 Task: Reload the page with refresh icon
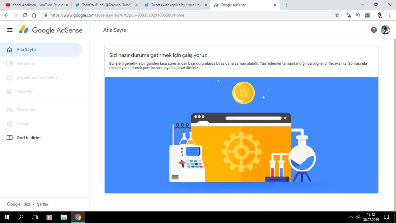25,15
